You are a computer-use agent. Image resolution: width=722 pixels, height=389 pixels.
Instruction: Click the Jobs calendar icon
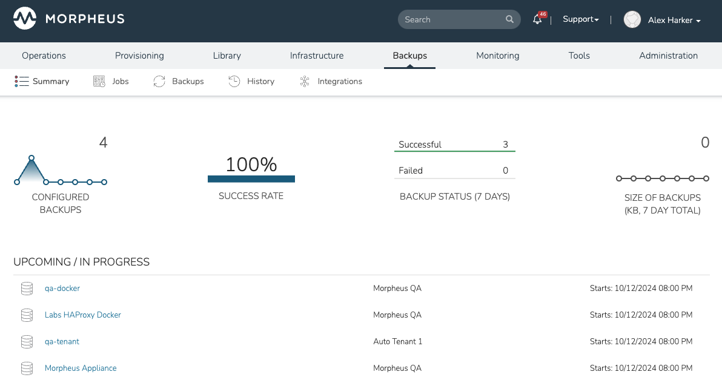click(99, 82)
